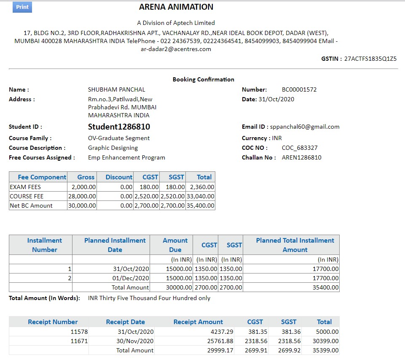The width and height of the screenshot is (405, 360).
Task: Click booking number BC00001572
Action: point(299,89)
